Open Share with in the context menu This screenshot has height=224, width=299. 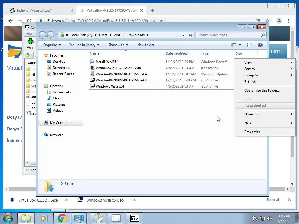coord(265,114)
